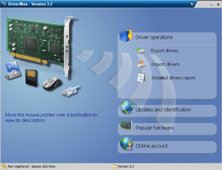Image resolution: width=222 pixels, height=170 pixels.
Task: Click the Export drivers drive icon
Action: point(141,50)
